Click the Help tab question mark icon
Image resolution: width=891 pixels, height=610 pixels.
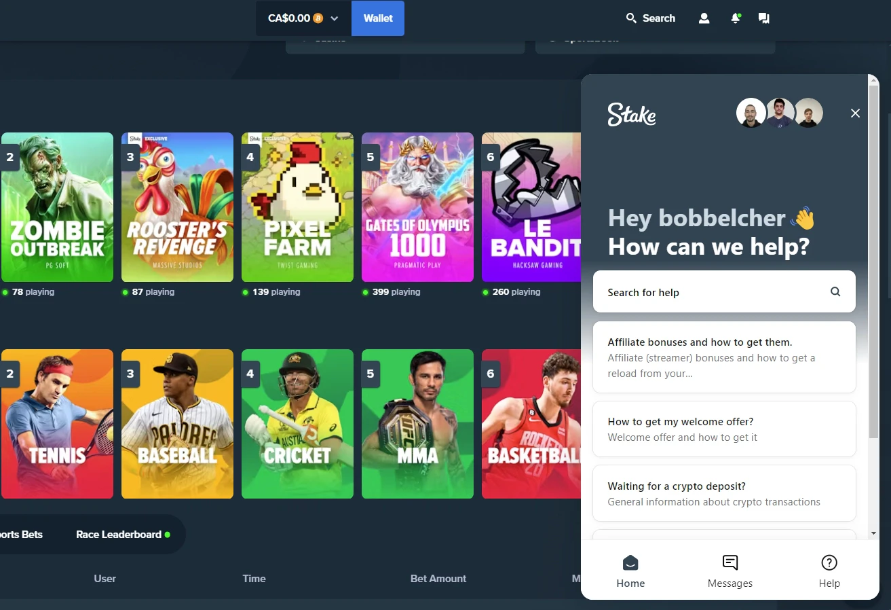click(x=829, y=562)
